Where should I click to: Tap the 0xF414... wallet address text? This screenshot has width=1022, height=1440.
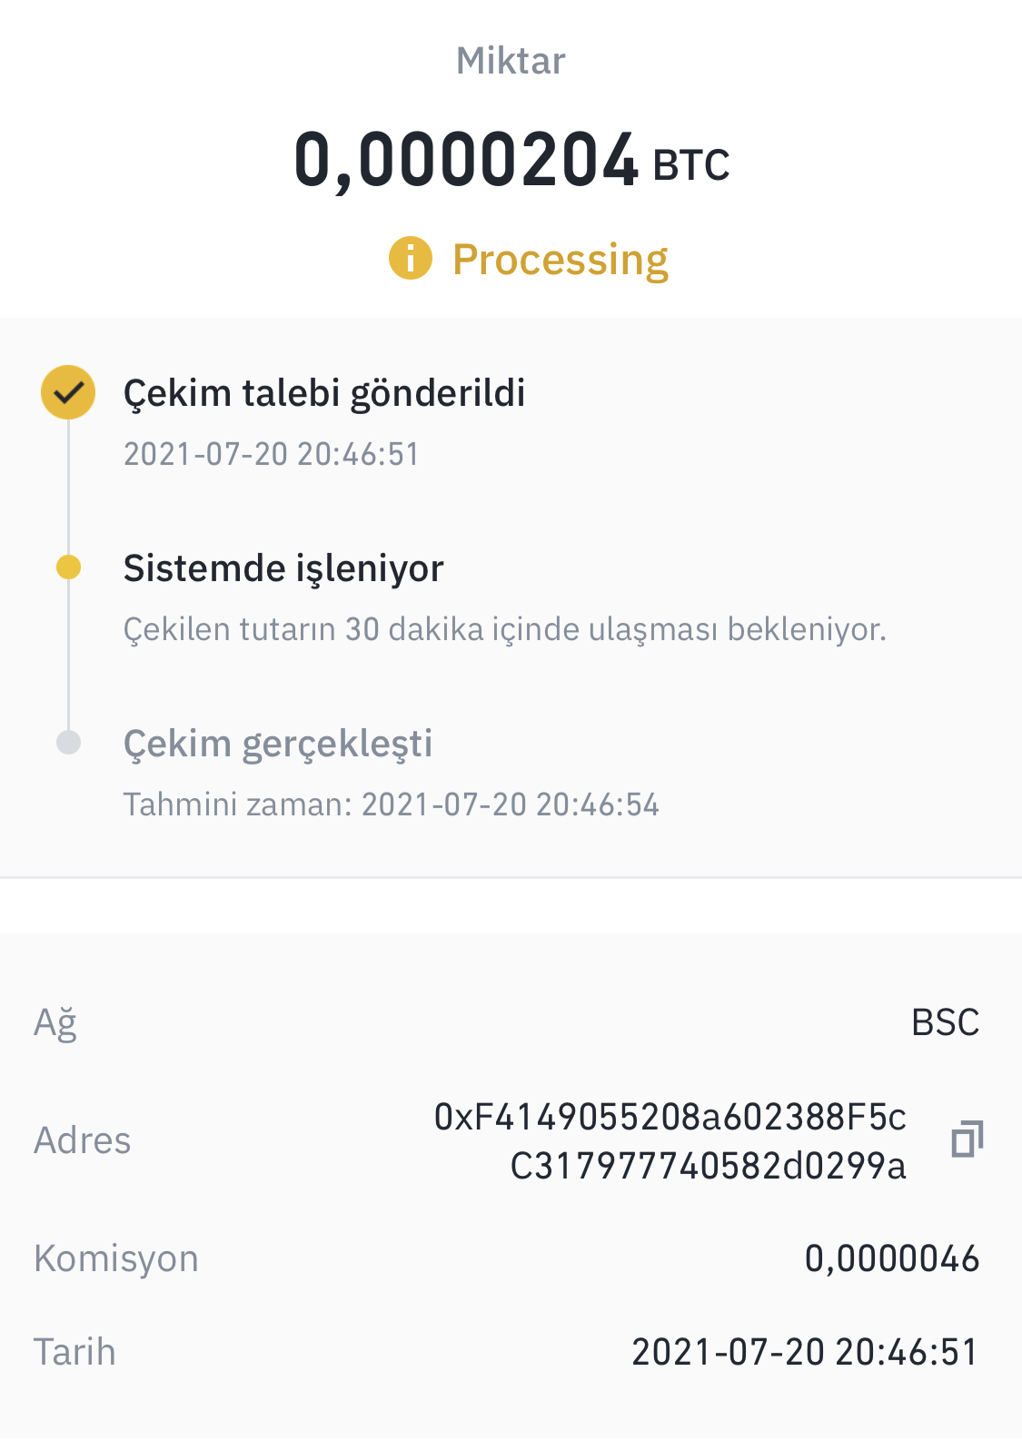coord(670,1141)
